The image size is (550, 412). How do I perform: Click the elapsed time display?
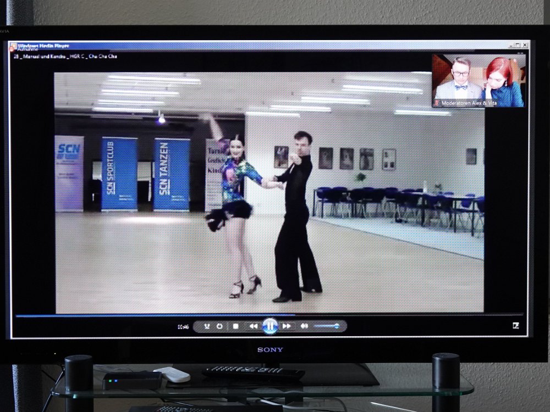click(183, 327)
